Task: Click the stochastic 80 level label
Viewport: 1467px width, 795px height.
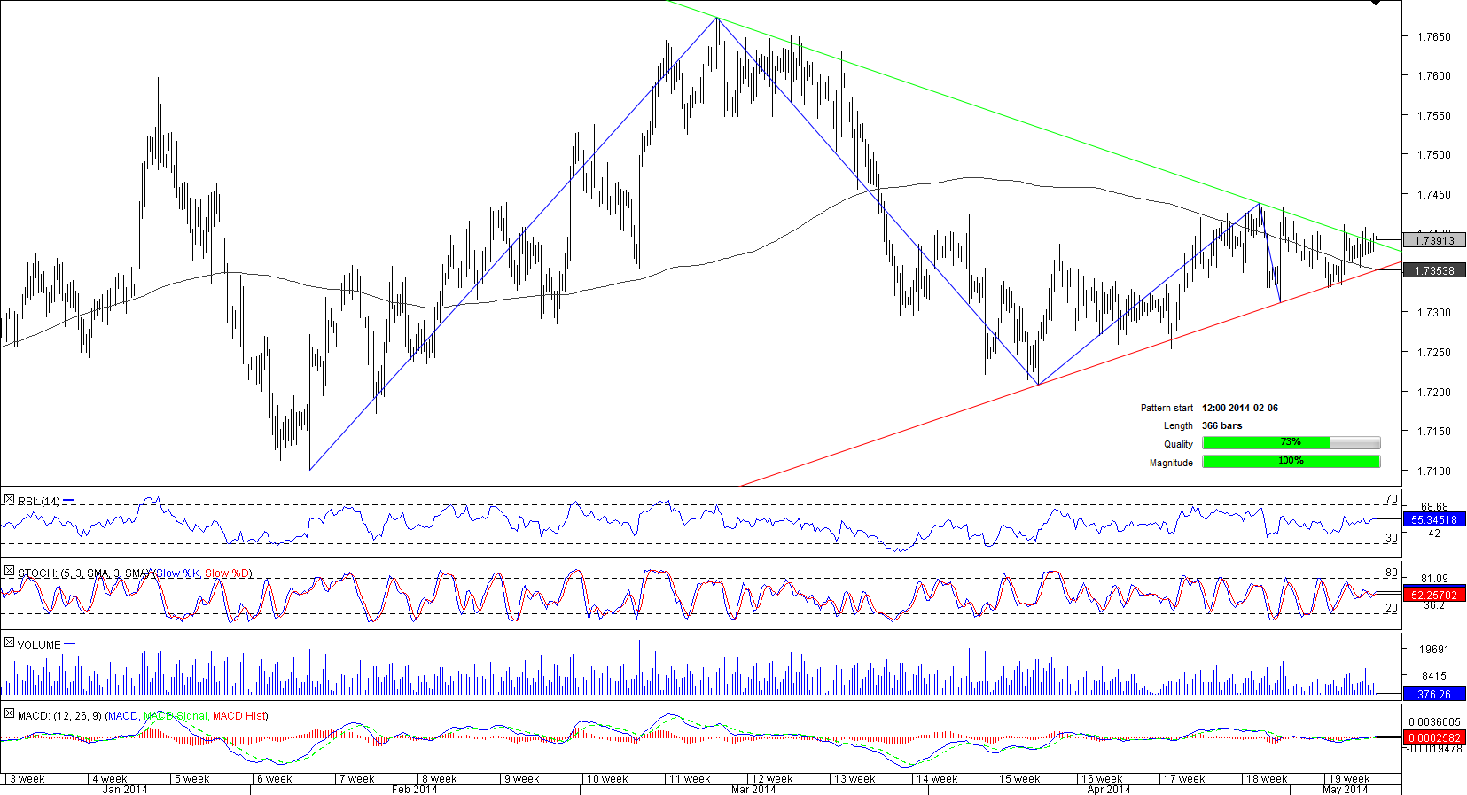Action: pyautogui.click(x=1392, y=573)
